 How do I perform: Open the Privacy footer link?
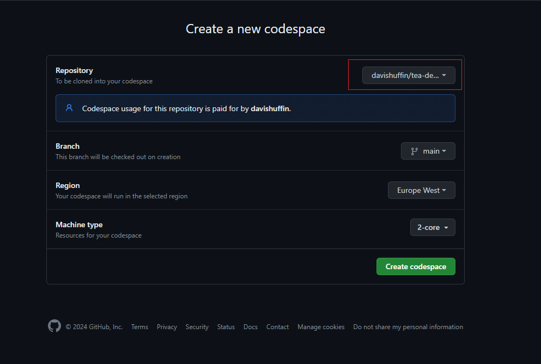pos(167,327)
